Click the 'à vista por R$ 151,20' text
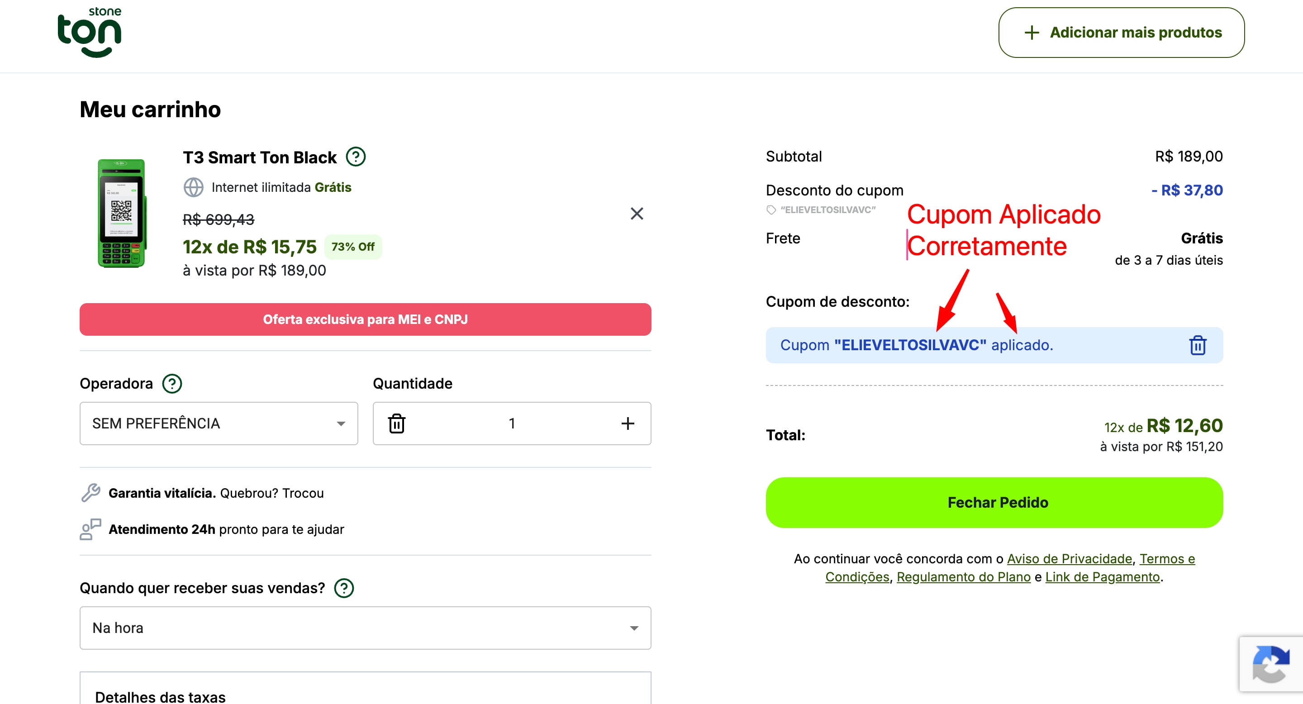 (1161, 447)
